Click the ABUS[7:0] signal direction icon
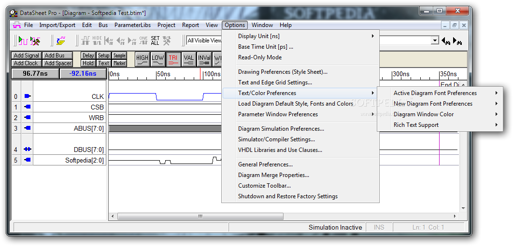The height and width of the screenshot is (246, 513). click(x=28, y=128)
